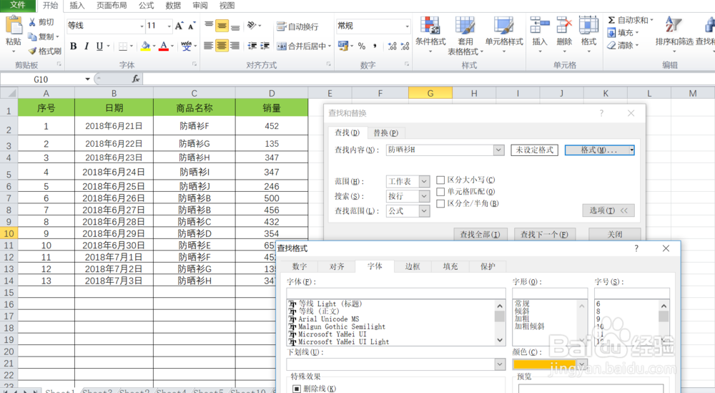Viewport: 715px width, 393px height.
Task: Align text to top
Action: [209, 26]
